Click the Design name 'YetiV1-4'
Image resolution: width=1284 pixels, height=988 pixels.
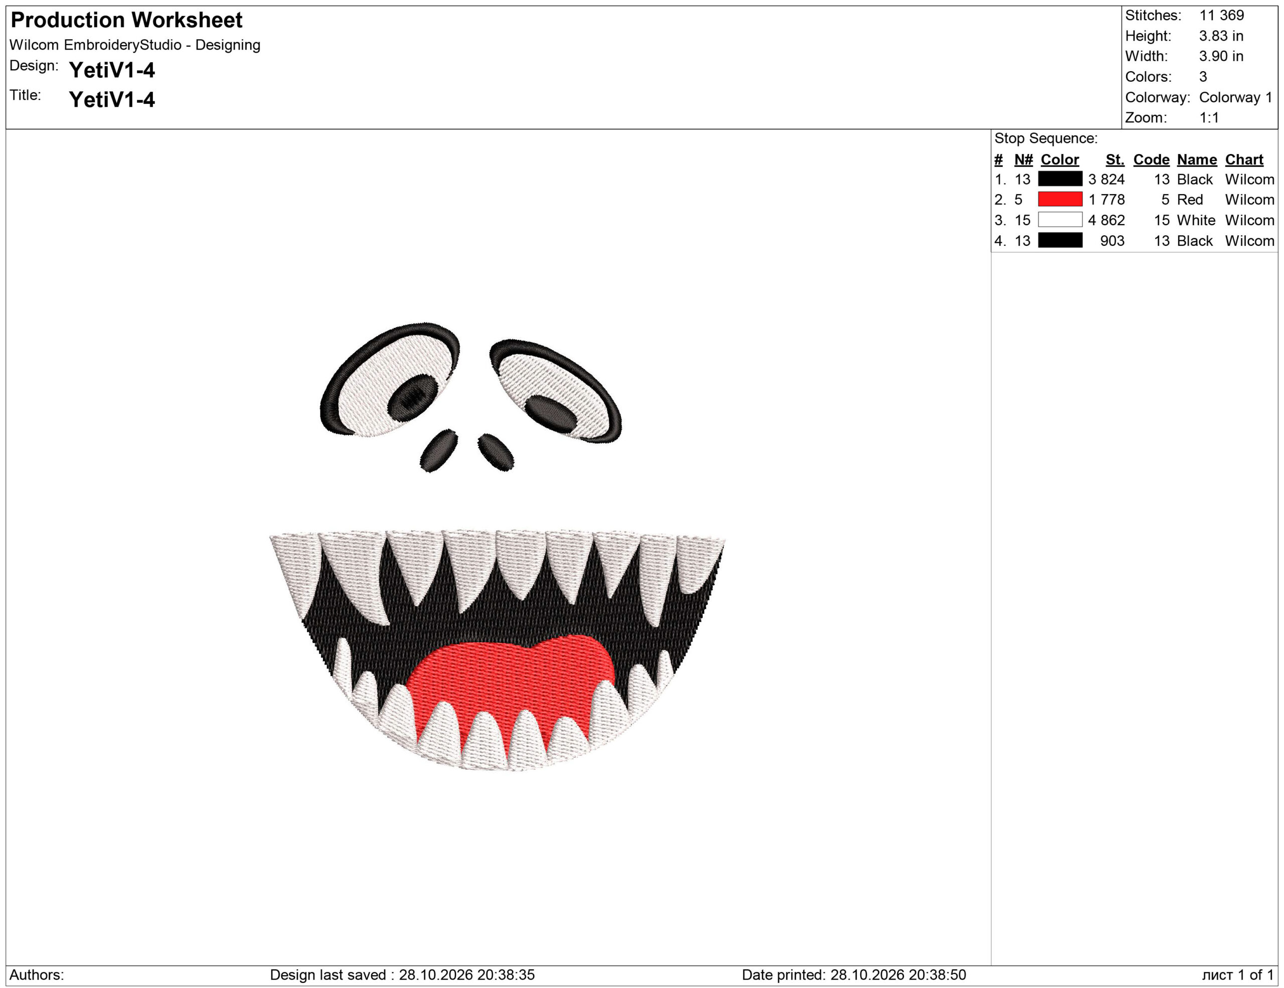pyautogui.click(x=112, y=70)
